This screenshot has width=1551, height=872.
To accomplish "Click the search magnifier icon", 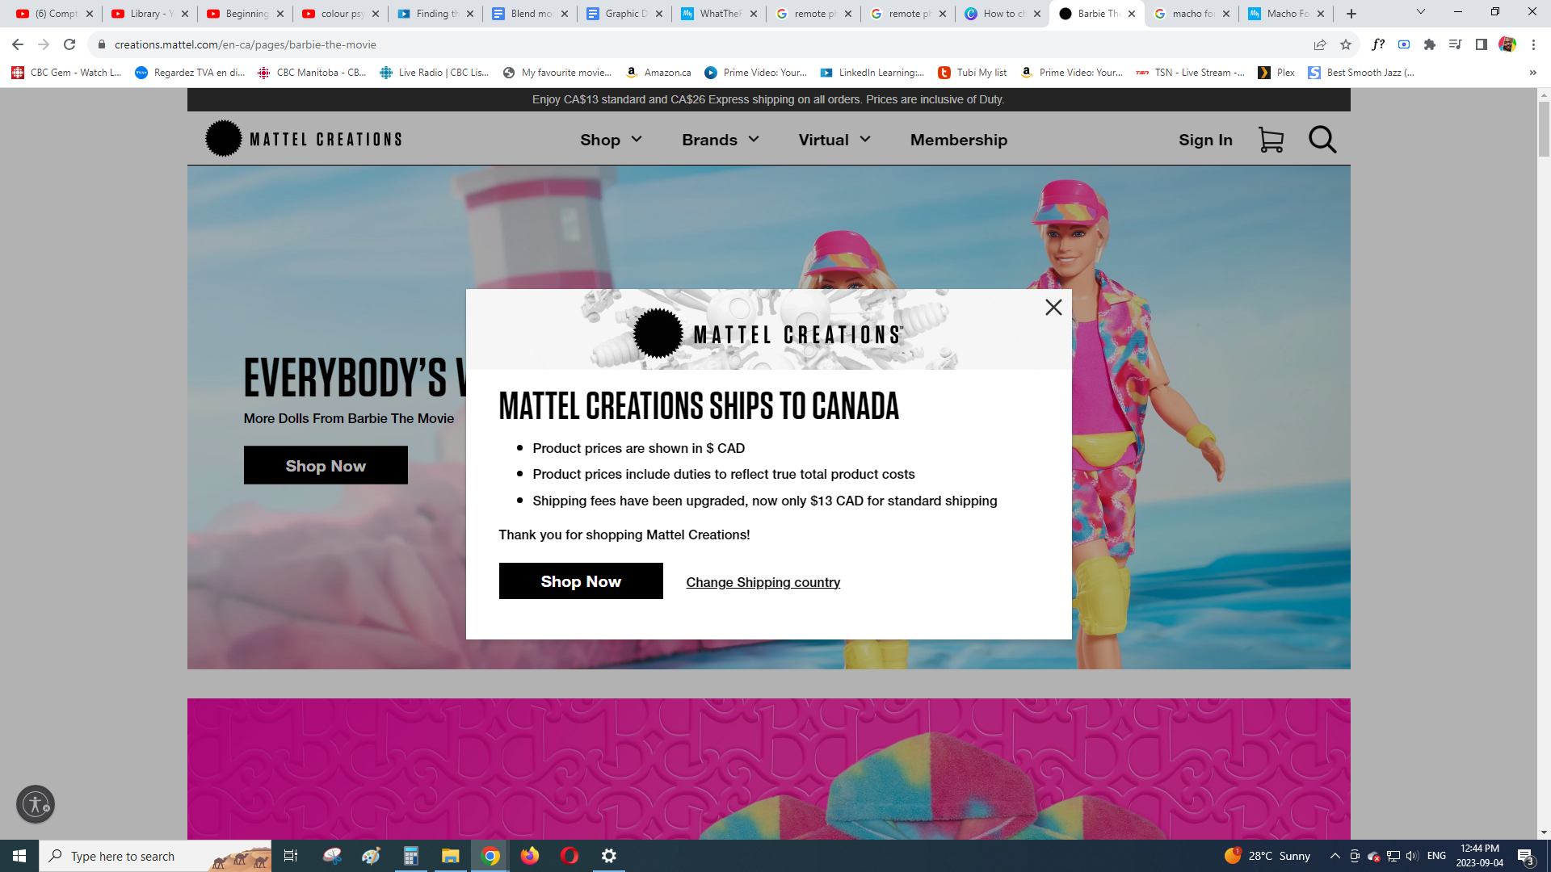I will [x=1322, y=140].
